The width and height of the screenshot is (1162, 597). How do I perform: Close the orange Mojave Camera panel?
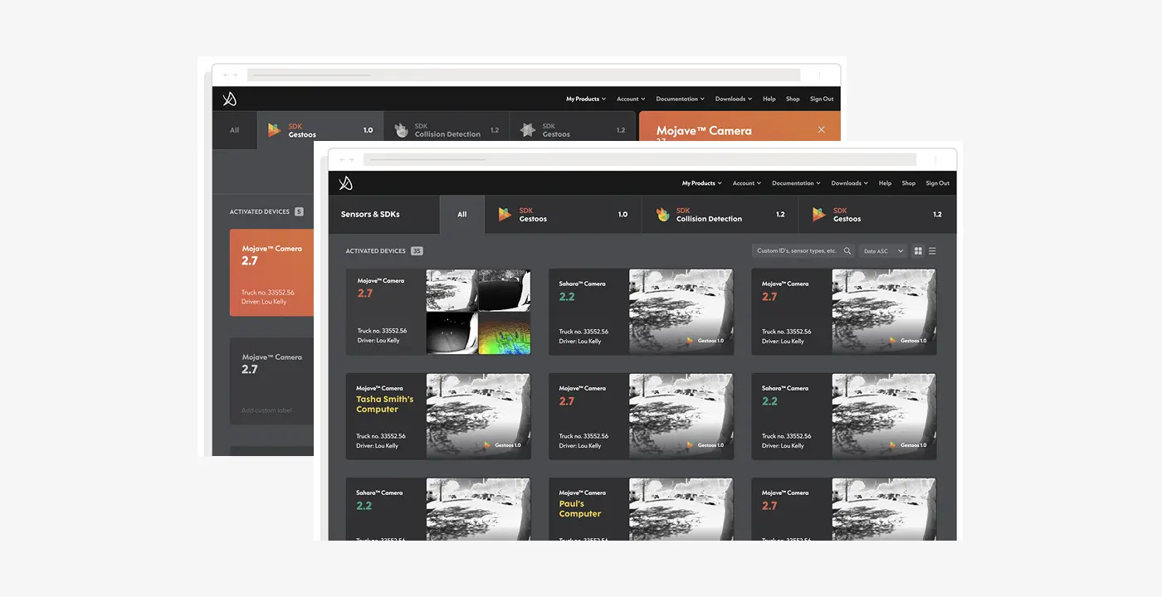pos(821,129)
